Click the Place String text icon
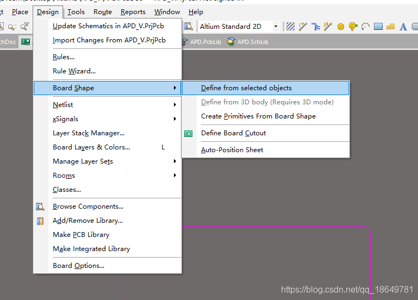418x300 pixels. [403, 27]
